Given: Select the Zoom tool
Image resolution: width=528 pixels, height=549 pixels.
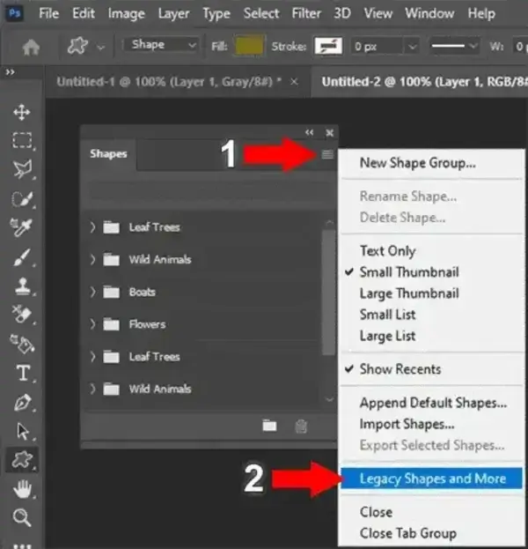Looking at the screenshot, I should coord(22,517).
